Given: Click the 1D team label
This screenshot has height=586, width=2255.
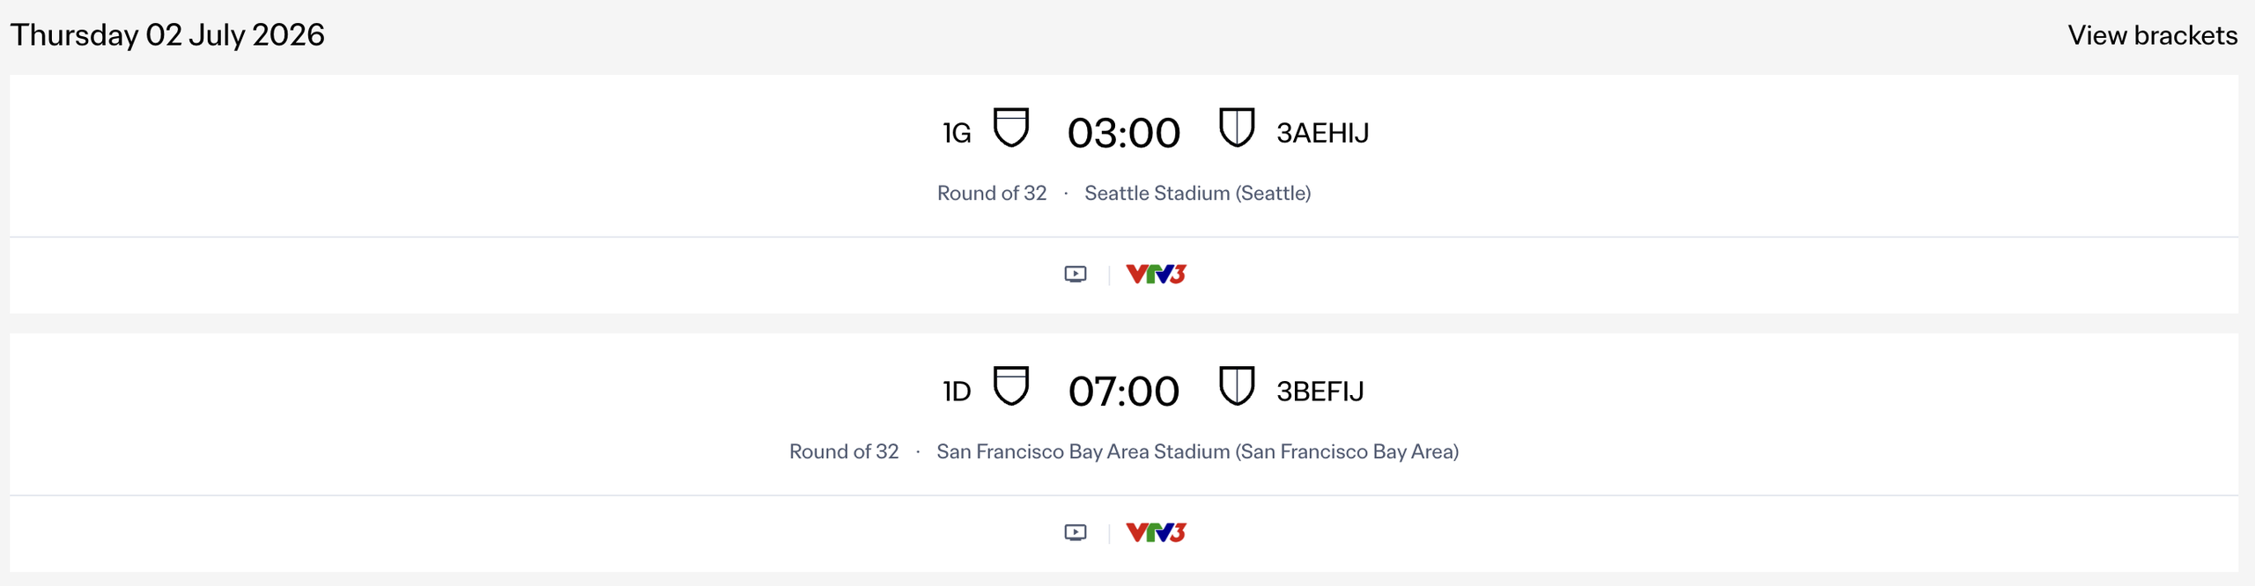Looking at the screenshot, I should (x=957, y=392).
